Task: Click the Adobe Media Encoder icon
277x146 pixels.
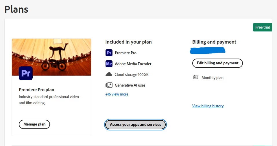Action: click(x=109, y=64)
